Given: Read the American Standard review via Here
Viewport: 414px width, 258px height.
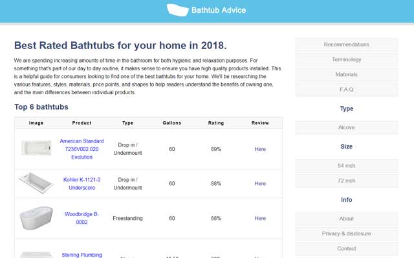Looking at the screenshot, I should 260,149.
